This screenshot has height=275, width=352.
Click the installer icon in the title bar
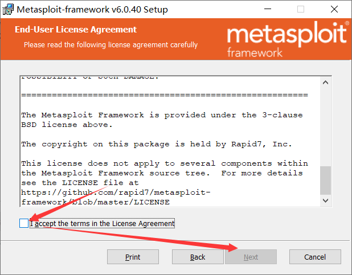pyautogui.click(x=8, y=10)
